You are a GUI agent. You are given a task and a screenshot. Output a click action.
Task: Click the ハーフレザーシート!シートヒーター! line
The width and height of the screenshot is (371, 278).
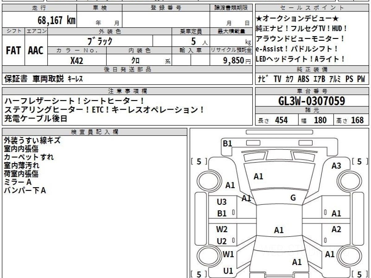point(75,101)
